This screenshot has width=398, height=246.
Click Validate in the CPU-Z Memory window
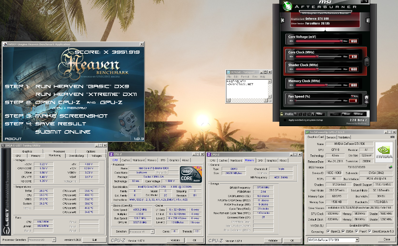[x=273, y=240]
